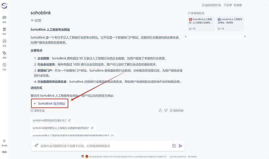The image size is (269, 159).
Task: Favorite the conversation with top 收藏 star
Action: coord(238,5)
